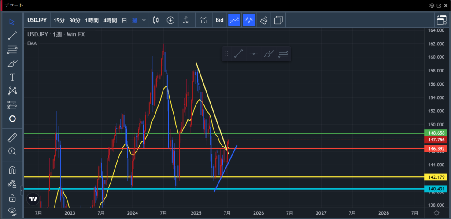Click the TradingView logo
451x219 pixels.
(x=33, y=199)
